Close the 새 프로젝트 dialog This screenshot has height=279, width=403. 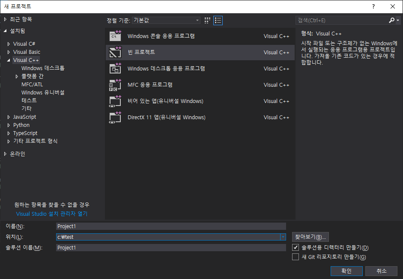[393, 6]
